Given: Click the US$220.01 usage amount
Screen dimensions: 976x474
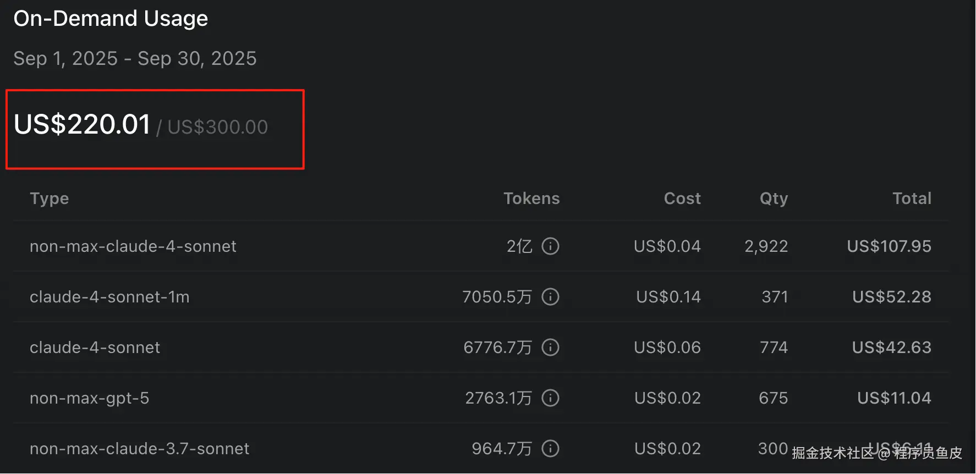Looking at the screenshot, I should point(82,125).
